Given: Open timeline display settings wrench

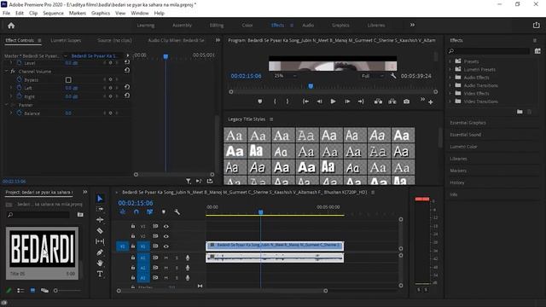Looking at the screenshot, I should coord(177,212).
